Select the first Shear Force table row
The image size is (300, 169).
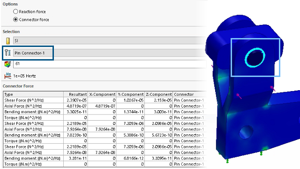pos(105,100)
